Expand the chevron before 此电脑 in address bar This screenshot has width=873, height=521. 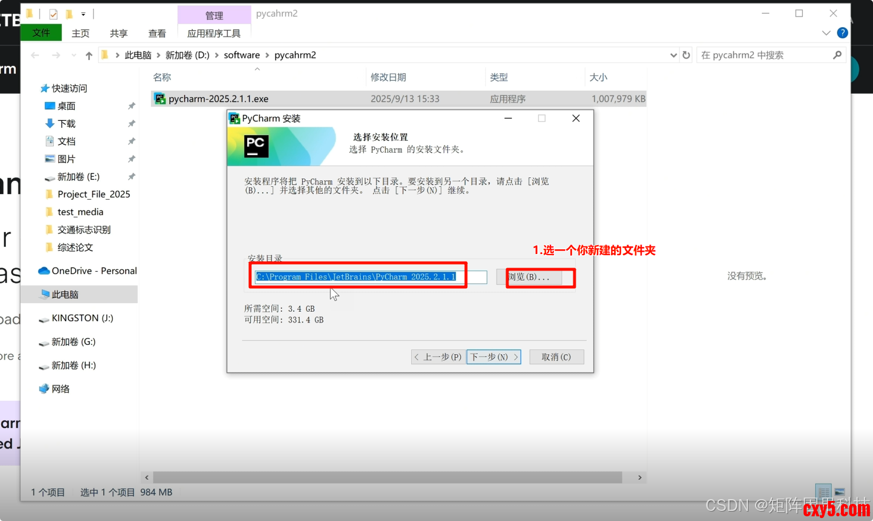(117, 55)
